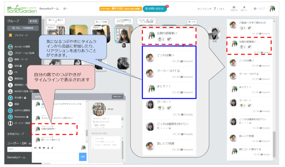
Task: Open the 山中さん連絡用 group icon
Action: coord(10,111)
